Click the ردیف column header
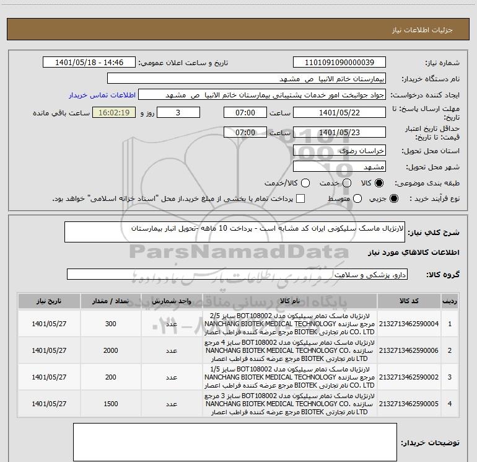 450,301
